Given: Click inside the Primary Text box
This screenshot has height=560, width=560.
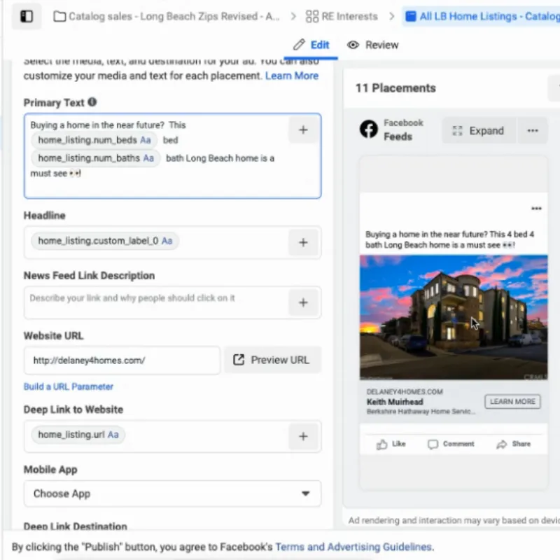Looking at the screenshot, I should 172,155.
